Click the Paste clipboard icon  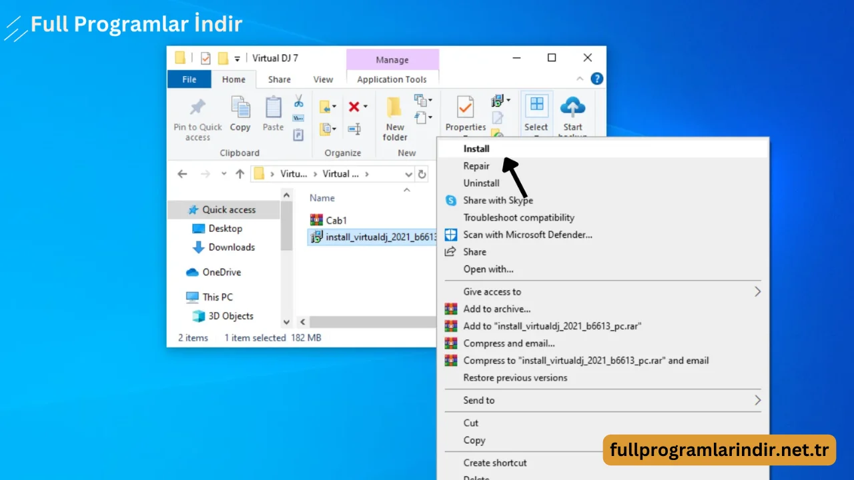pyautogui.click(x=274, y=107)
